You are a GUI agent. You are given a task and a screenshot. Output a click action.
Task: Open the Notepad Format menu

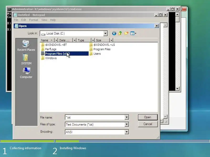pos(34,20)
